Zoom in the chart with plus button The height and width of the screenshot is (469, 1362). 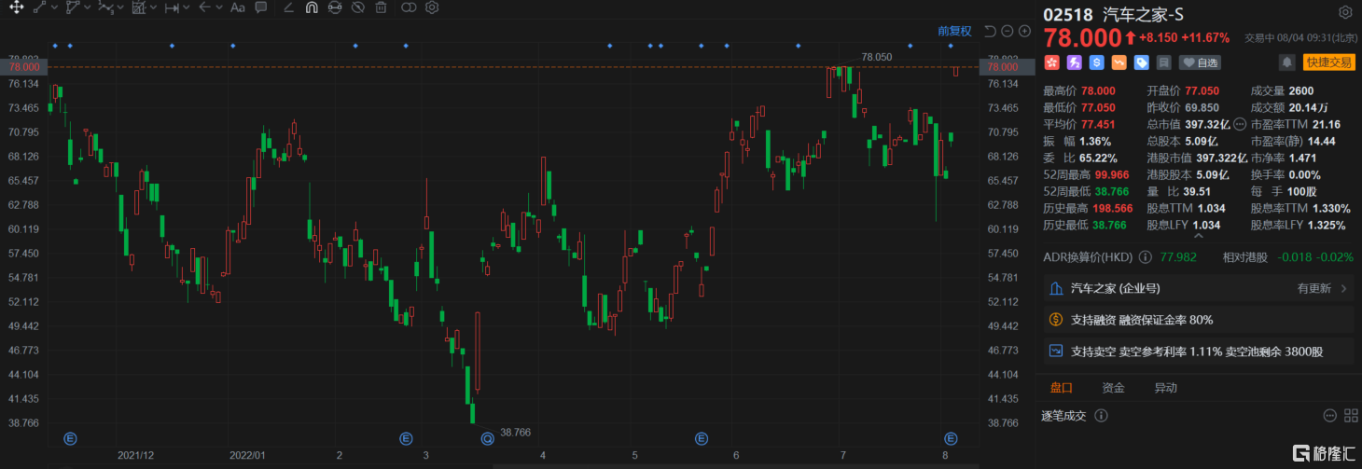(1024, 31)
